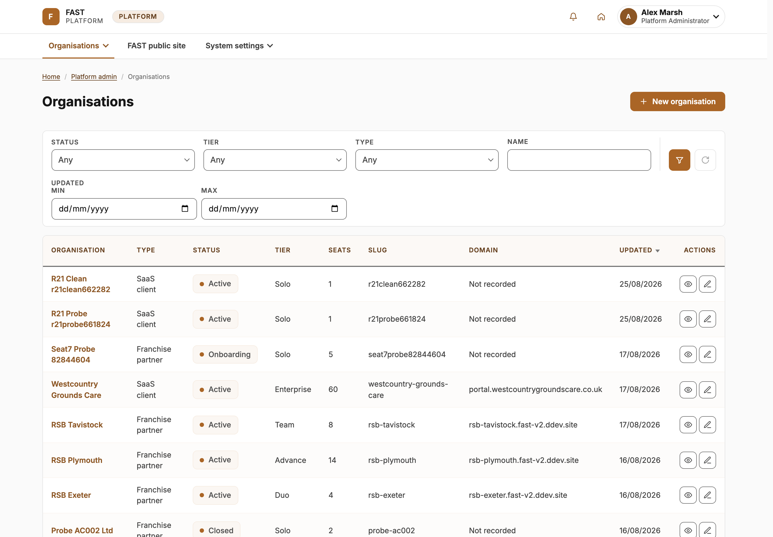Focus the Updated Min date field
This screenshot has width=773, height=537.
(x=124, y=209)
